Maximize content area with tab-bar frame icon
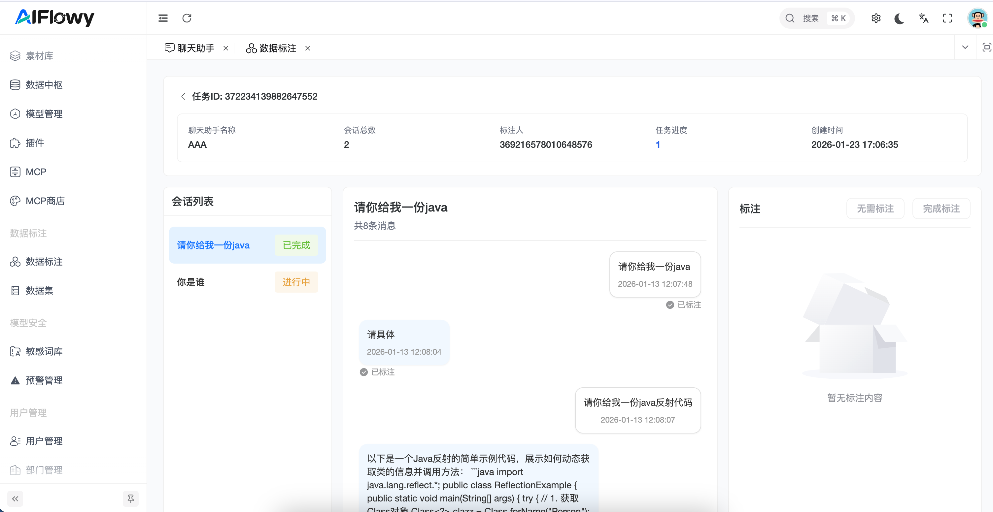Image resolution: width=993 pixels, height=512 pixels. [x=986, y=48]
